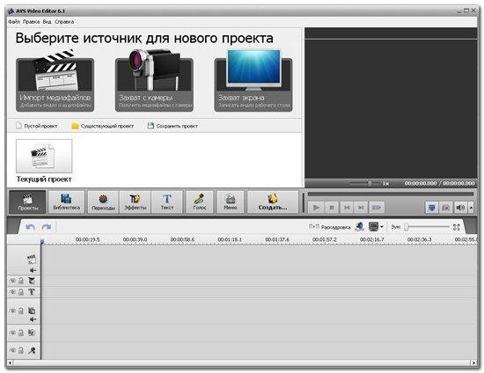484x373 pixels.
Task: Switch to Раскадровка storyboard view
Action: [330, 227]
